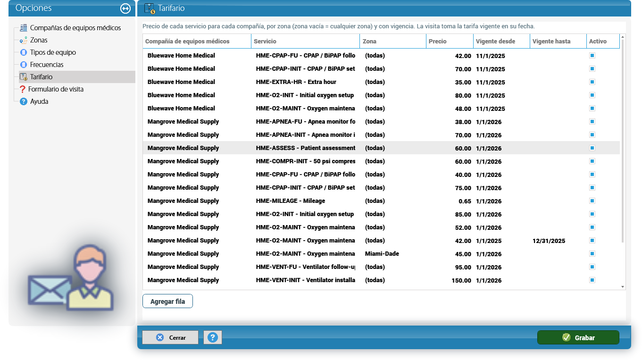Click the Frecuencias sidebar icon
This screenshot has height=360, width=642.
click(x=24, y=65)
